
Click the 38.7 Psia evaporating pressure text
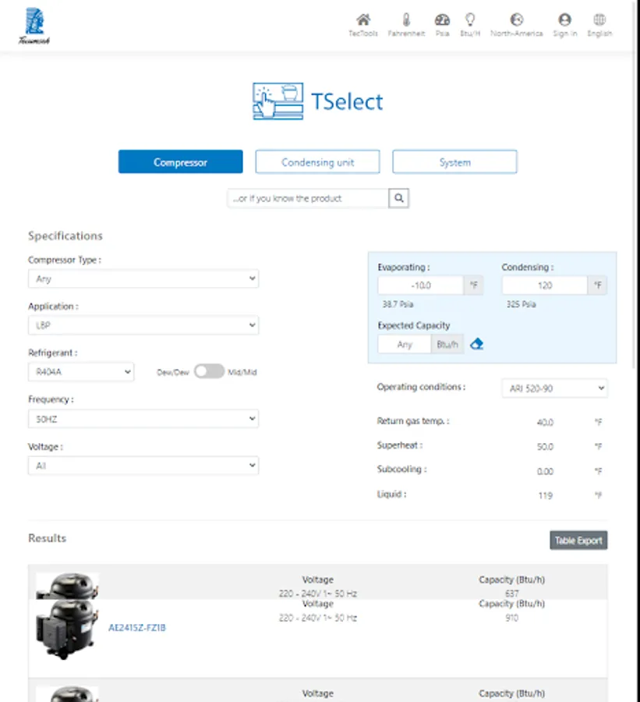click(x=398, y=304)
